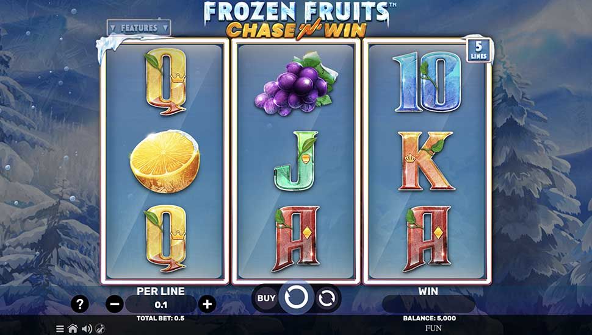
Task: Mute sound using the speaker icon
Action: [87, 328]
